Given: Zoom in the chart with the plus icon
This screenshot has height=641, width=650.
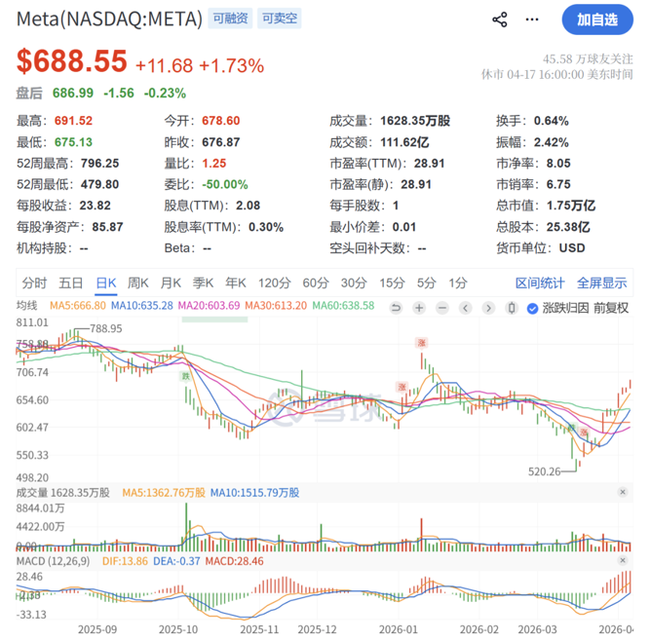Looking at the screenshot, I should 418,307.
